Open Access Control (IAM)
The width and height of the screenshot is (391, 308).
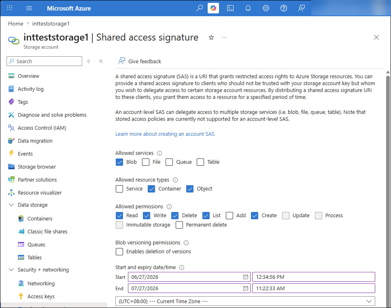tap(42, 128)
